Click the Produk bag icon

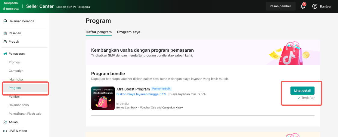tap(5, 42)
